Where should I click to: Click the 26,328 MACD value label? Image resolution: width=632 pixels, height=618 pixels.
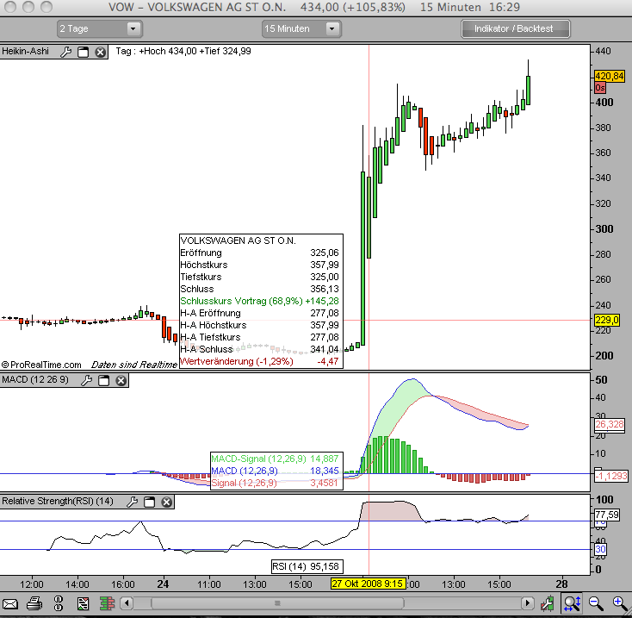tap(610, 424)
